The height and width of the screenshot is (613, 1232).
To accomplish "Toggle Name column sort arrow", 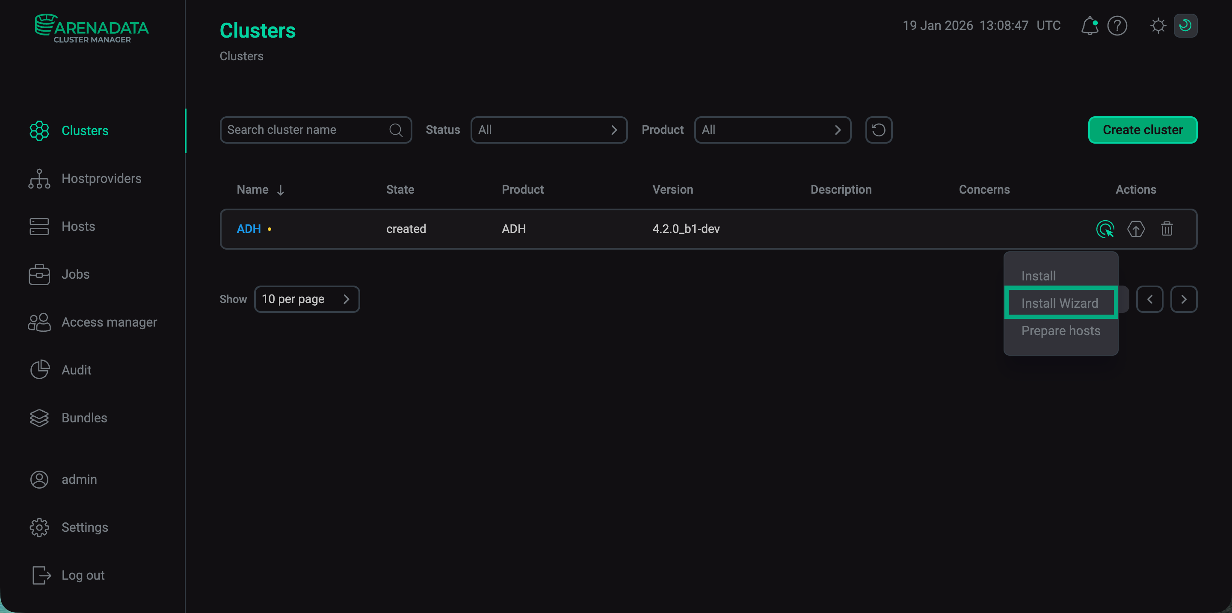I will coord(281,190).
